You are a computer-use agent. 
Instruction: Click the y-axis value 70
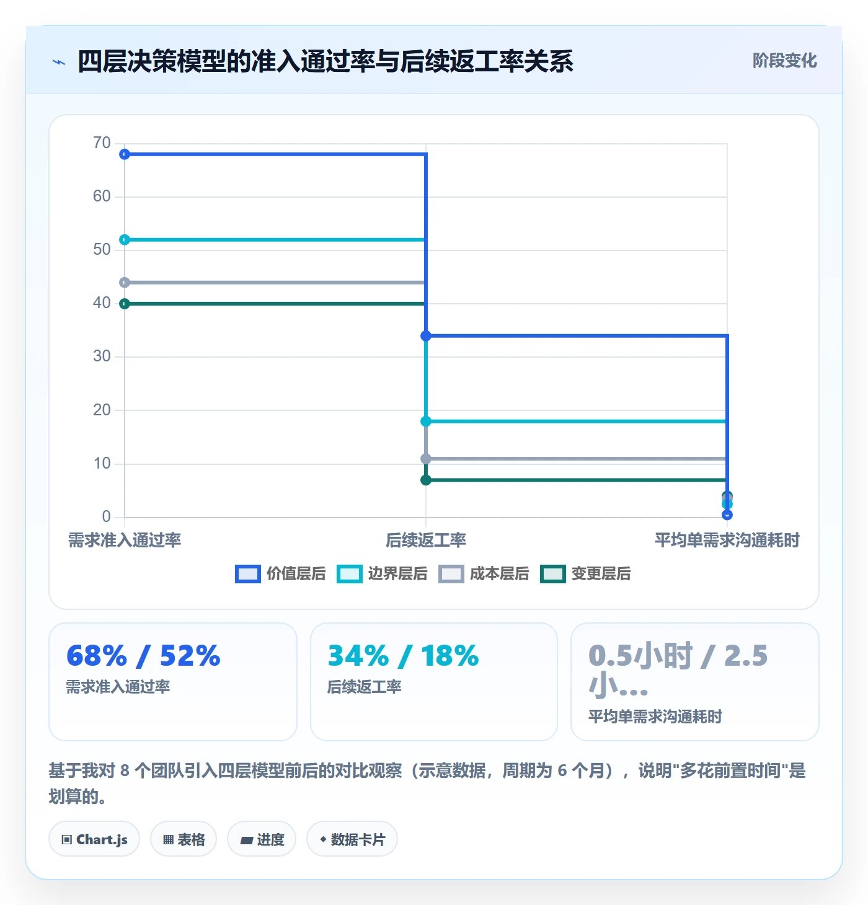(102, 143)
